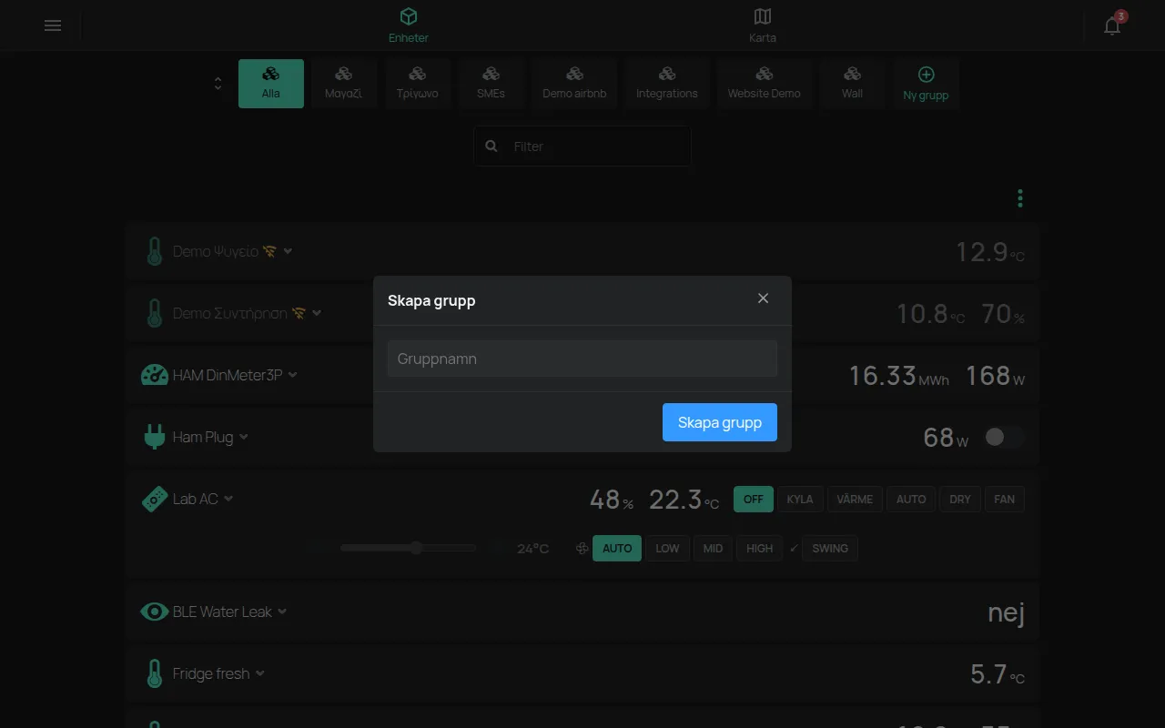Open the notifications bell
The width and height of the screenshot is (1165, 728).
pos(1112,25)
